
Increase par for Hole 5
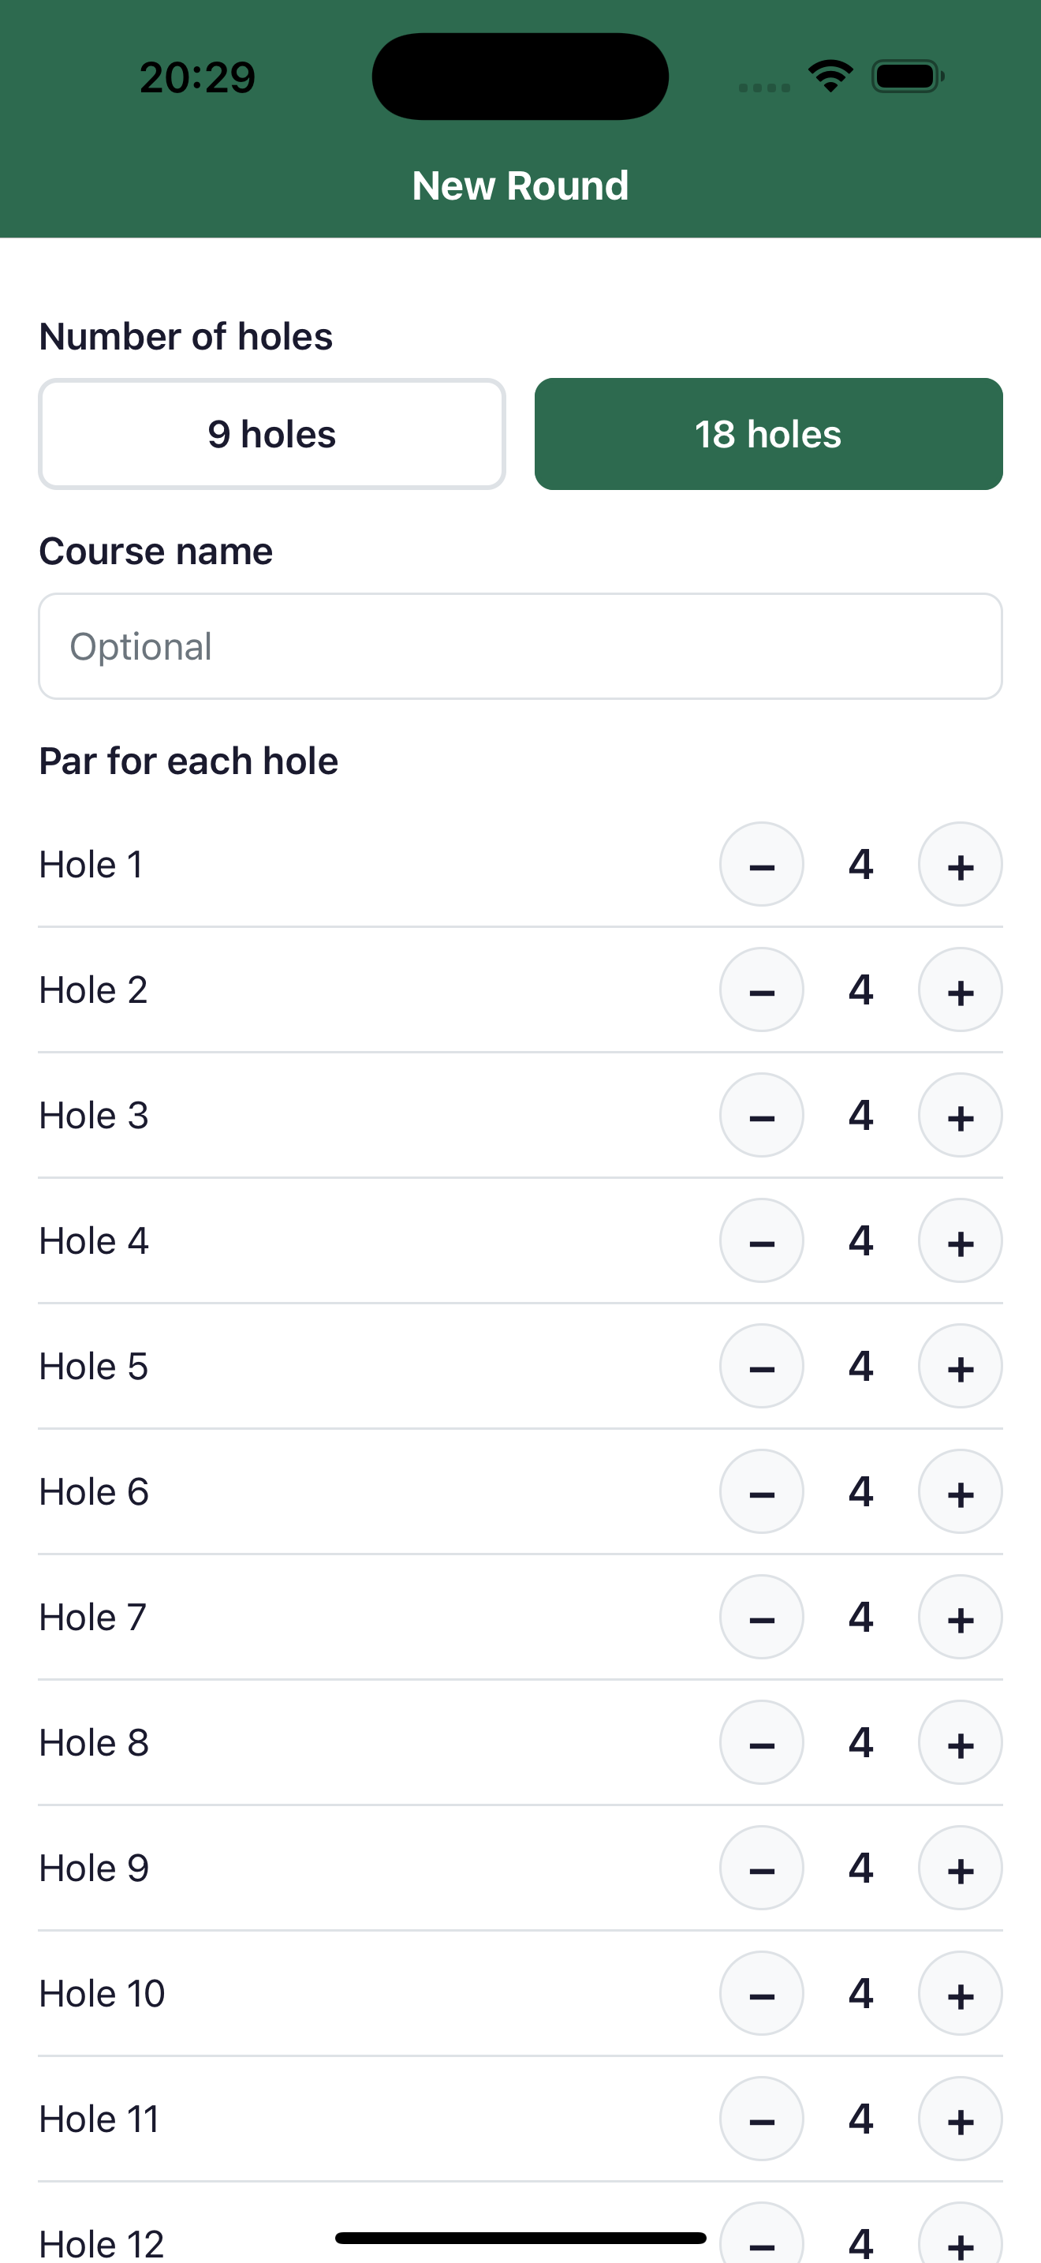pyautogui.click(x=959, y=1366)
